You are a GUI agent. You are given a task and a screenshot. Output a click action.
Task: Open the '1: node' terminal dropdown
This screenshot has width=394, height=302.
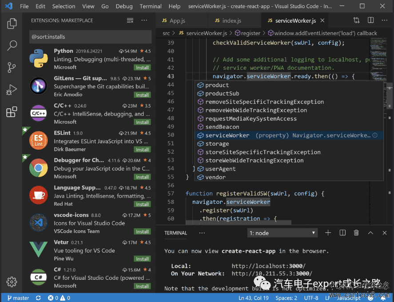point(283,233)
